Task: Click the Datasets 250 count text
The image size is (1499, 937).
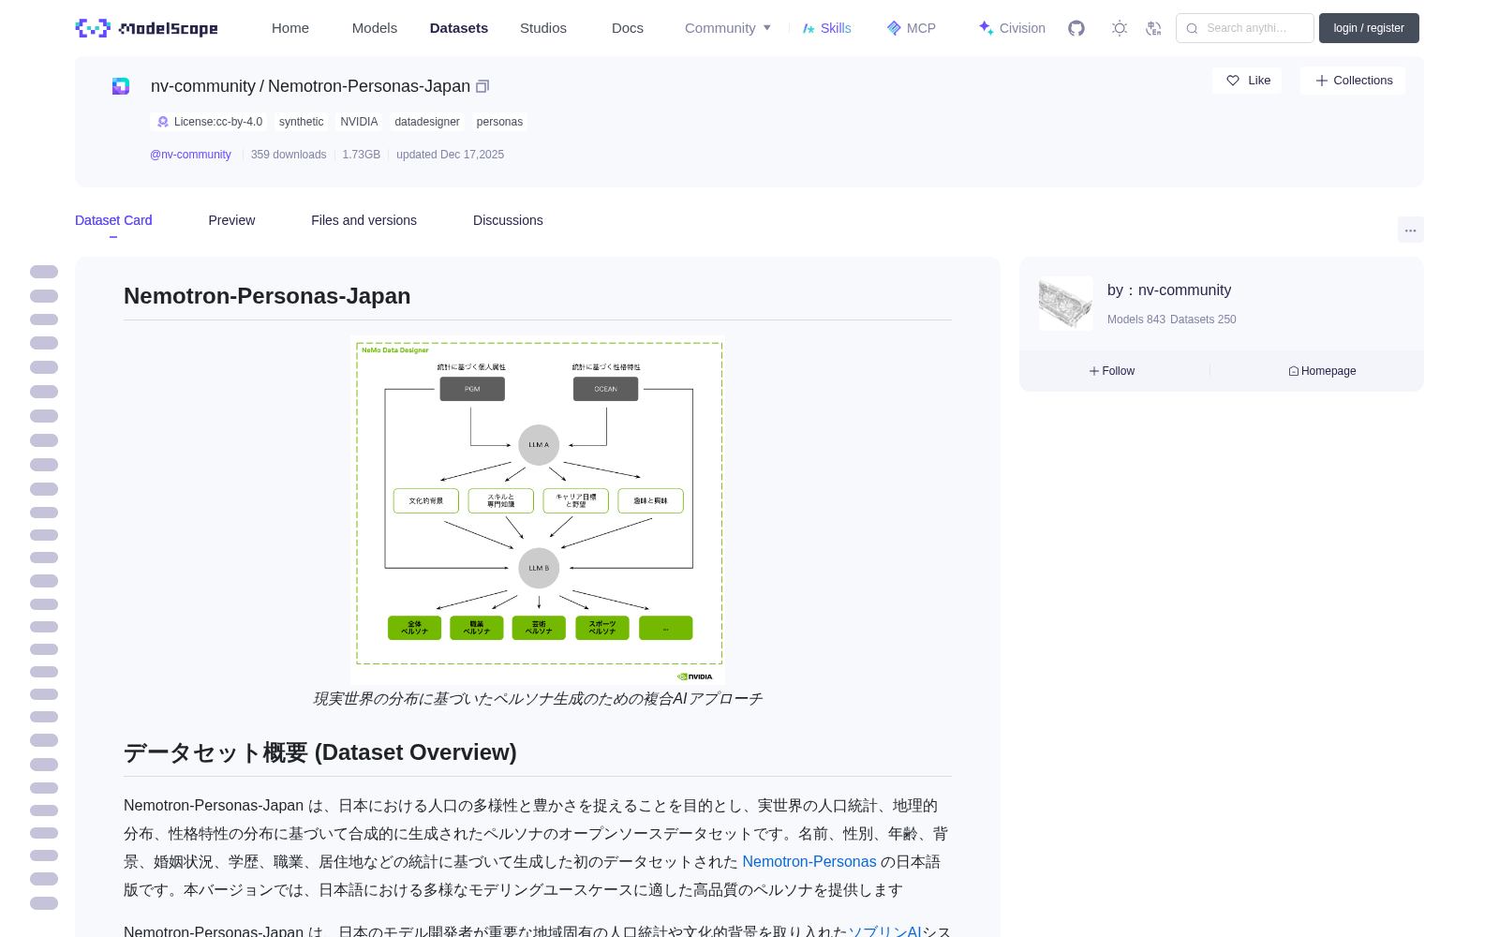Action: (1204, 320)
